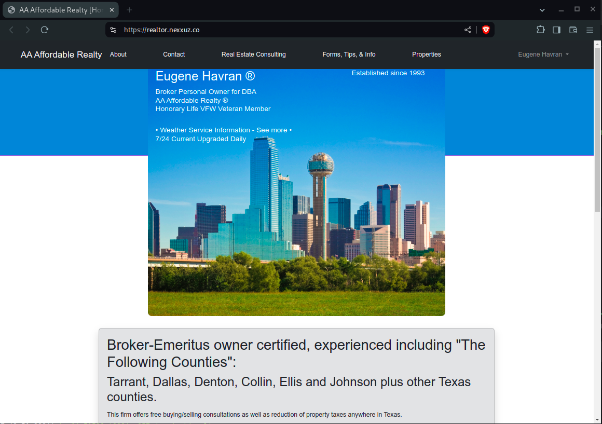Open the About menu item

118,54
